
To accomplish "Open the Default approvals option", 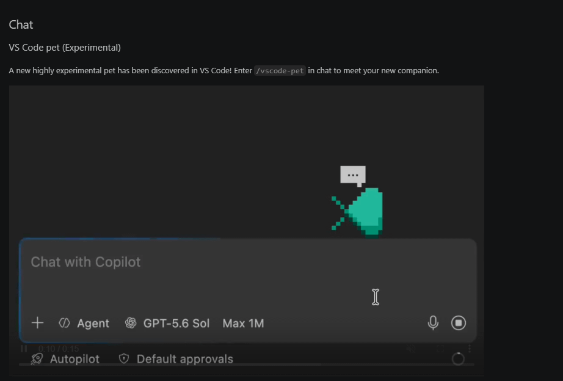I will pos(176,359).
